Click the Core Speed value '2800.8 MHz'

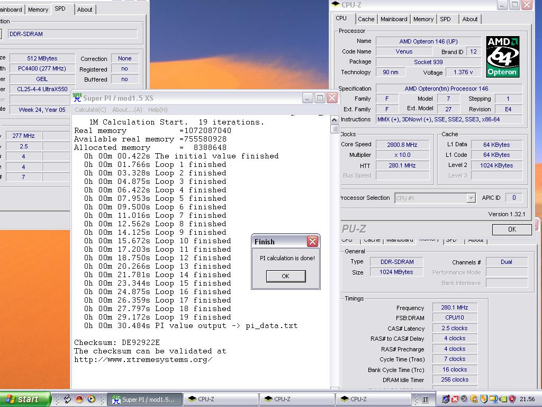[403, 145]
